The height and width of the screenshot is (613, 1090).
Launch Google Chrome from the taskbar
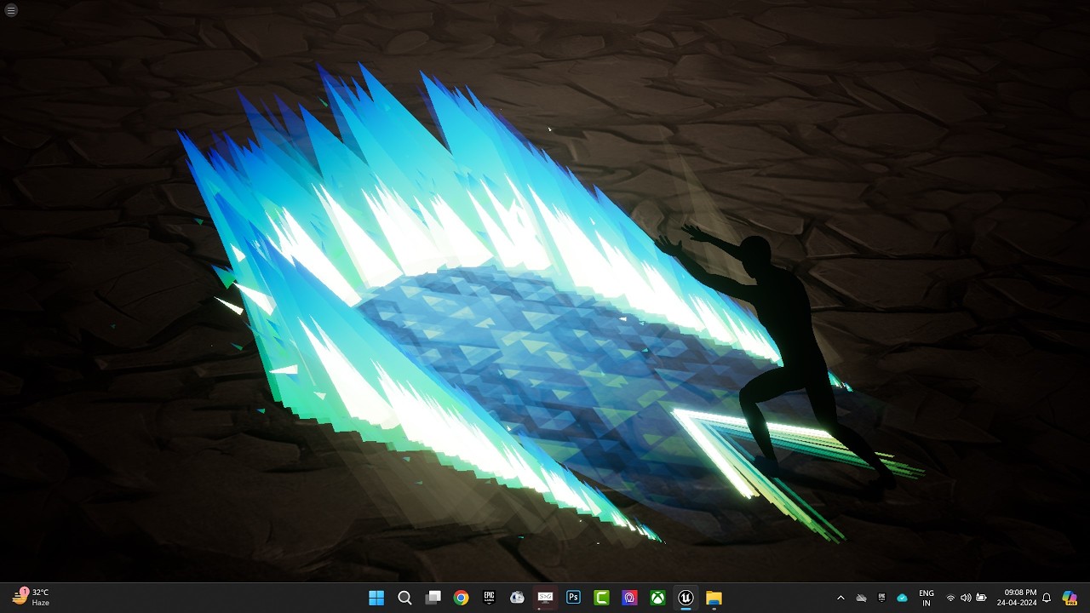click(461, 598)
